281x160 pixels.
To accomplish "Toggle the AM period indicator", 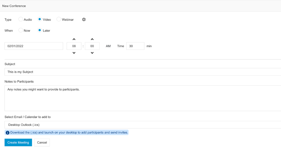I will click(108, 46).
